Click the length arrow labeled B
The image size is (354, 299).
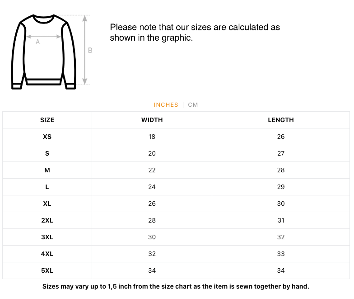point(85,50)
